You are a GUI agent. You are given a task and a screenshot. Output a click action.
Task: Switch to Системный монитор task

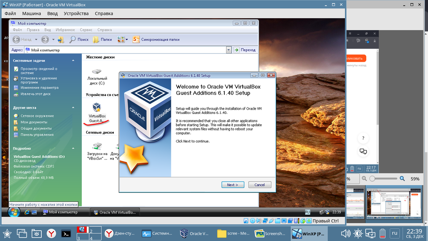158,234
